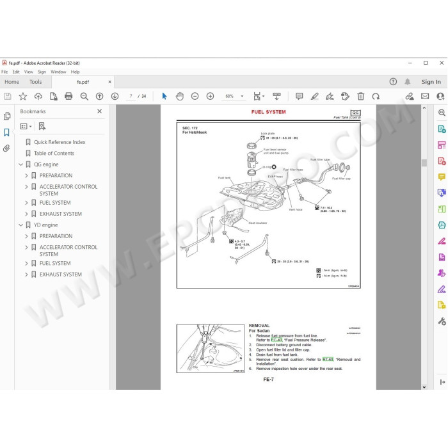This screenshot has height=448, width=448.
Task: Click the page number field
Action: [x=131, y=96]
